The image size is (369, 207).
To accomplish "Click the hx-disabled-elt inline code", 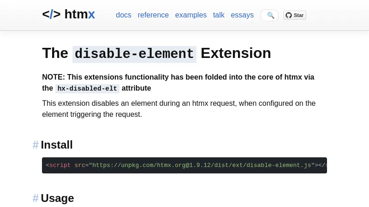I will 87,88.
